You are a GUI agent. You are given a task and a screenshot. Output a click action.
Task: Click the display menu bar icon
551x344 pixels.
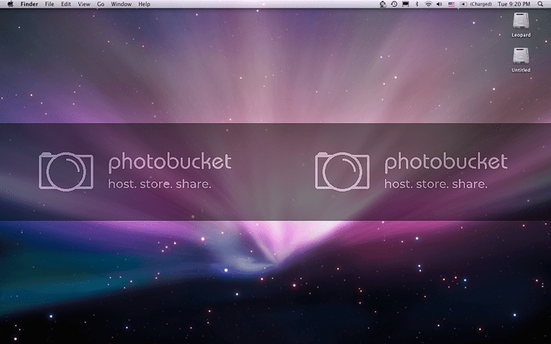[x=405, y=4]
